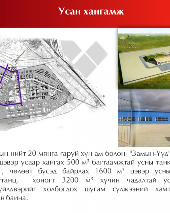This screenshot has height=213, width=170.
Task: Click the red header banner background
Action: (28, 11)
